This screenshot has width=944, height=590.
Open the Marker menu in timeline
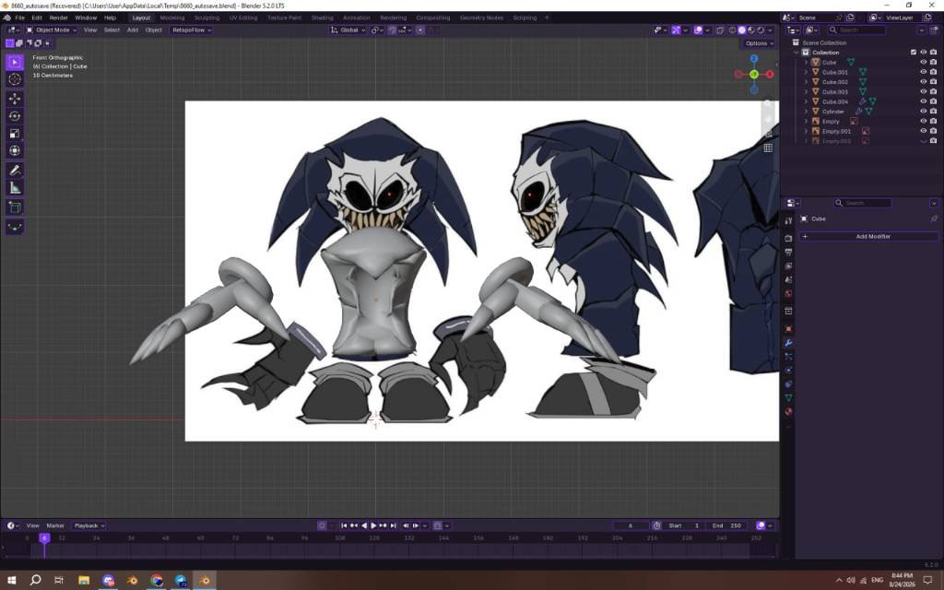click(55, 525)
